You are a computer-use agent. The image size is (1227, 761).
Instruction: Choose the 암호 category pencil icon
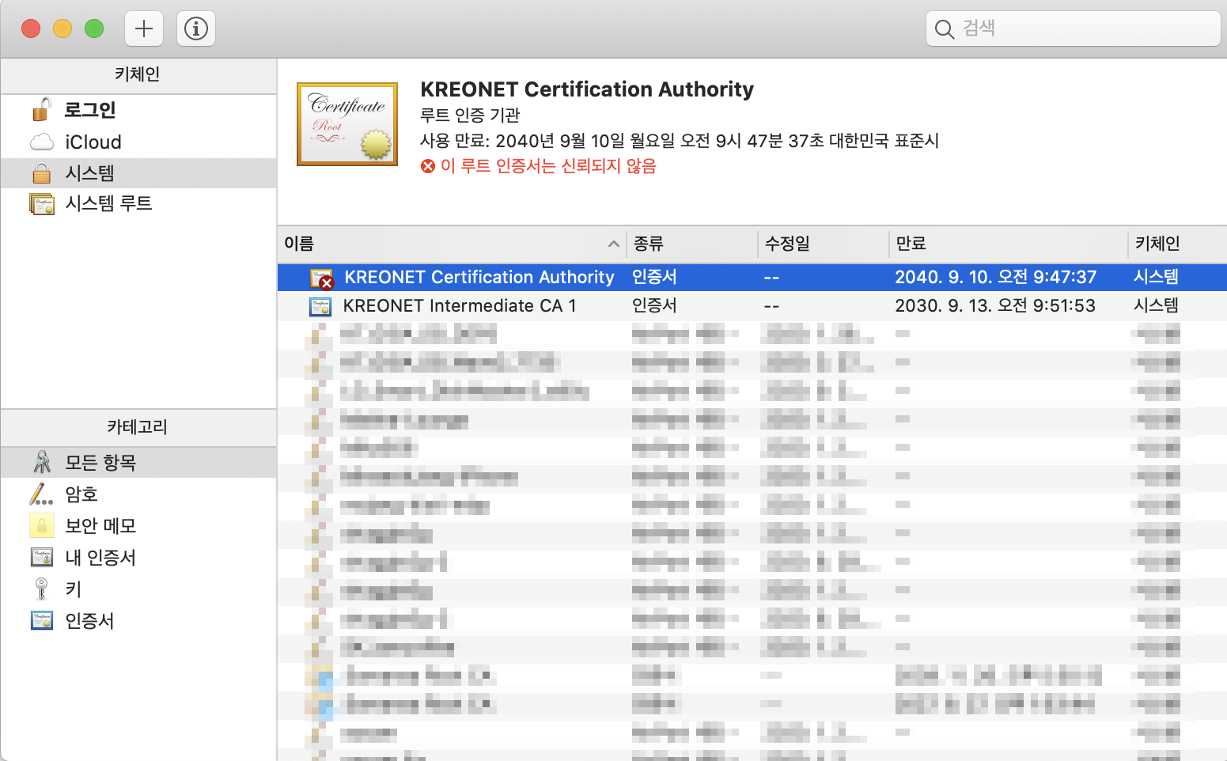42,494
